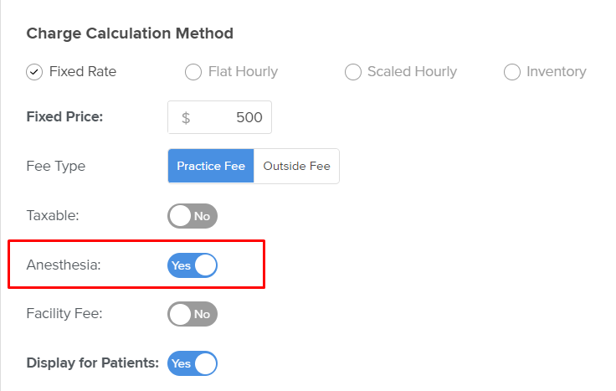The image size is (616, 391).
Task: Click the Inventory label text
Action: coord(557,72)
